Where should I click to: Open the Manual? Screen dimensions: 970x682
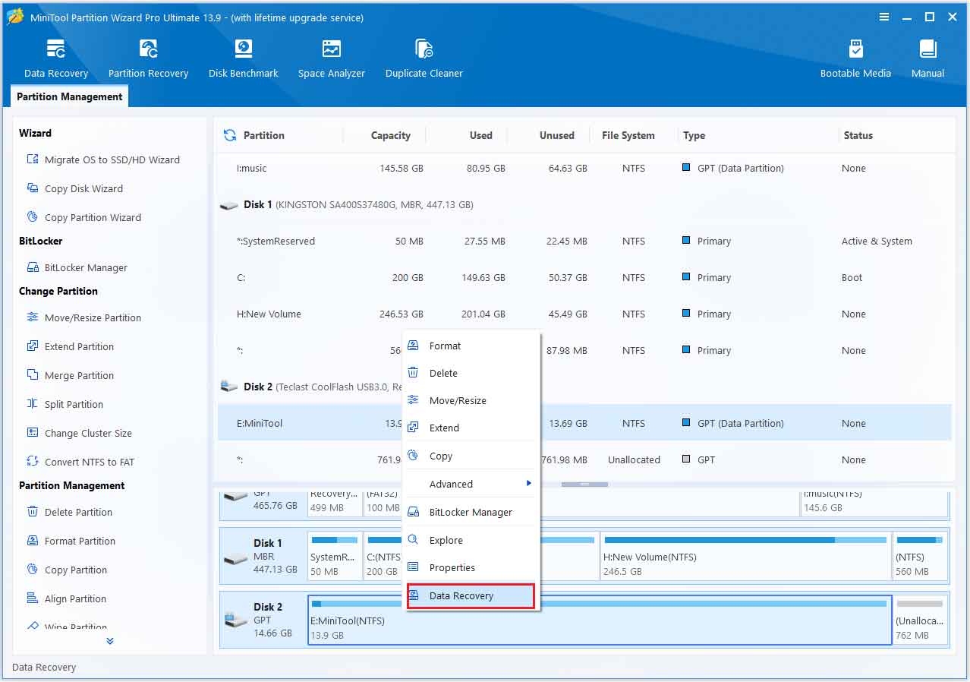(x=927, y=58)
